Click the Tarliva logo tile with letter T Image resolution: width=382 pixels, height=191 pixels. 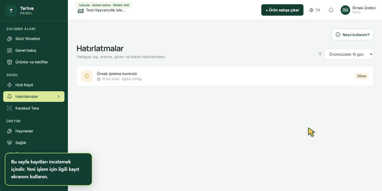click(x=11, y=11)
